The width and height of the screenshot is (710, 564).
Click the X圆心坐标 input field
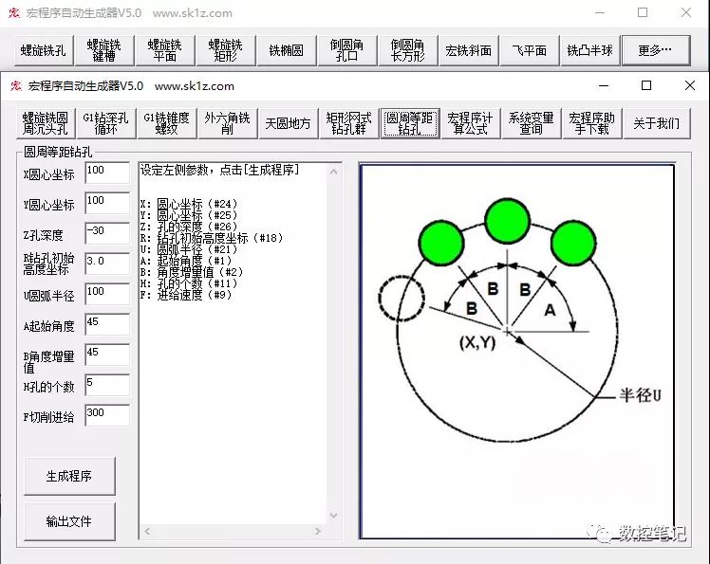click(106, 172)
